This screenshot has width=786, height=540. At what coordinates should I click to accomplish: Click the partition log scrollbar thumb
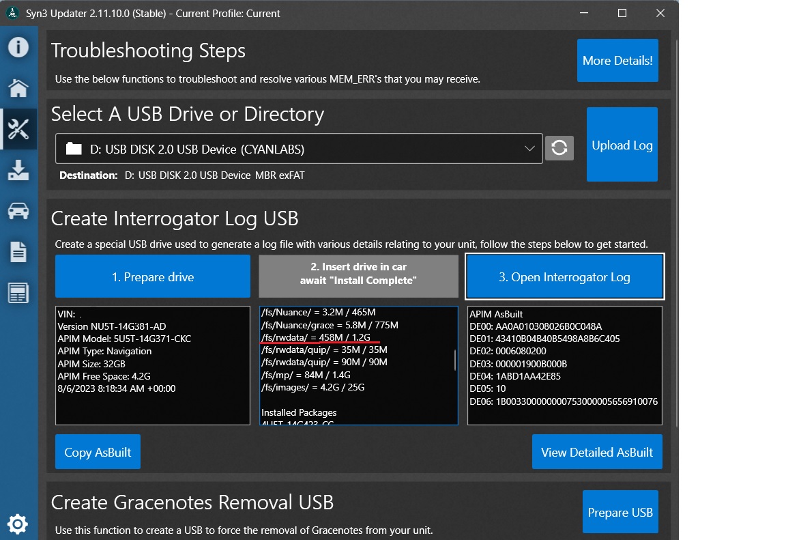pos(455,360)
